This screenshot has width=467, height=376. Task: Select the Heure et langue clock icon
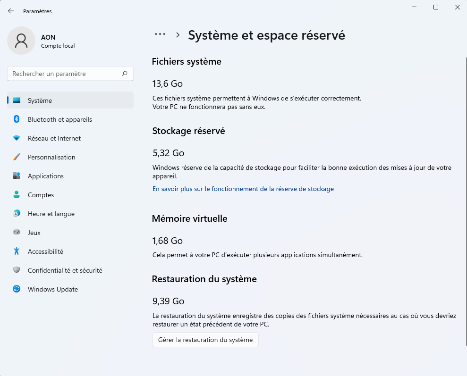tap(17, 214)
